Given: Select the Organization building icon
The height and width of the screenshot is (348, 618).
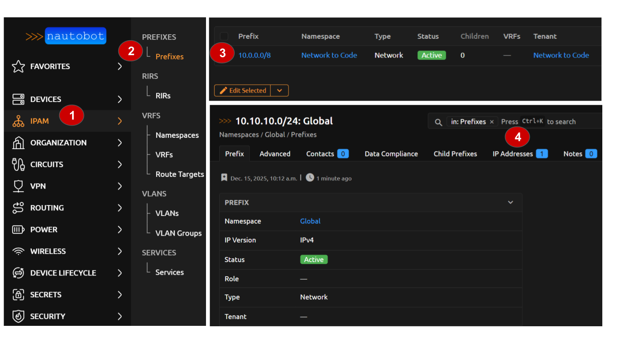Looking at the screenshot, I should click(19, 143).
